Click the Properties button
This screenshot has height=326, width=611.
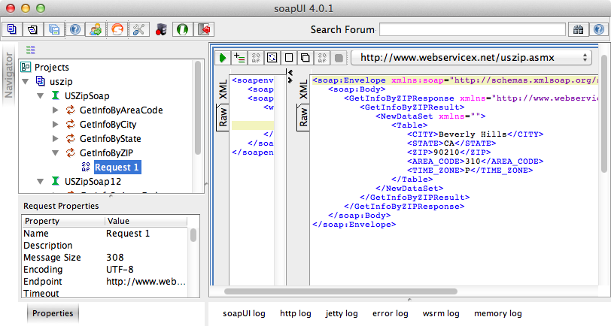(53, 313)
